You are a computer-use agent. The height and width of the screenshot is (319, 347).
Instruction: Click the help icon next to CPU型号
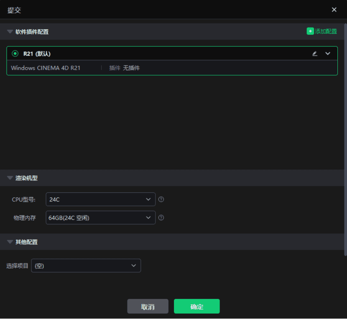pyautogui.click(x=161, y=200)
